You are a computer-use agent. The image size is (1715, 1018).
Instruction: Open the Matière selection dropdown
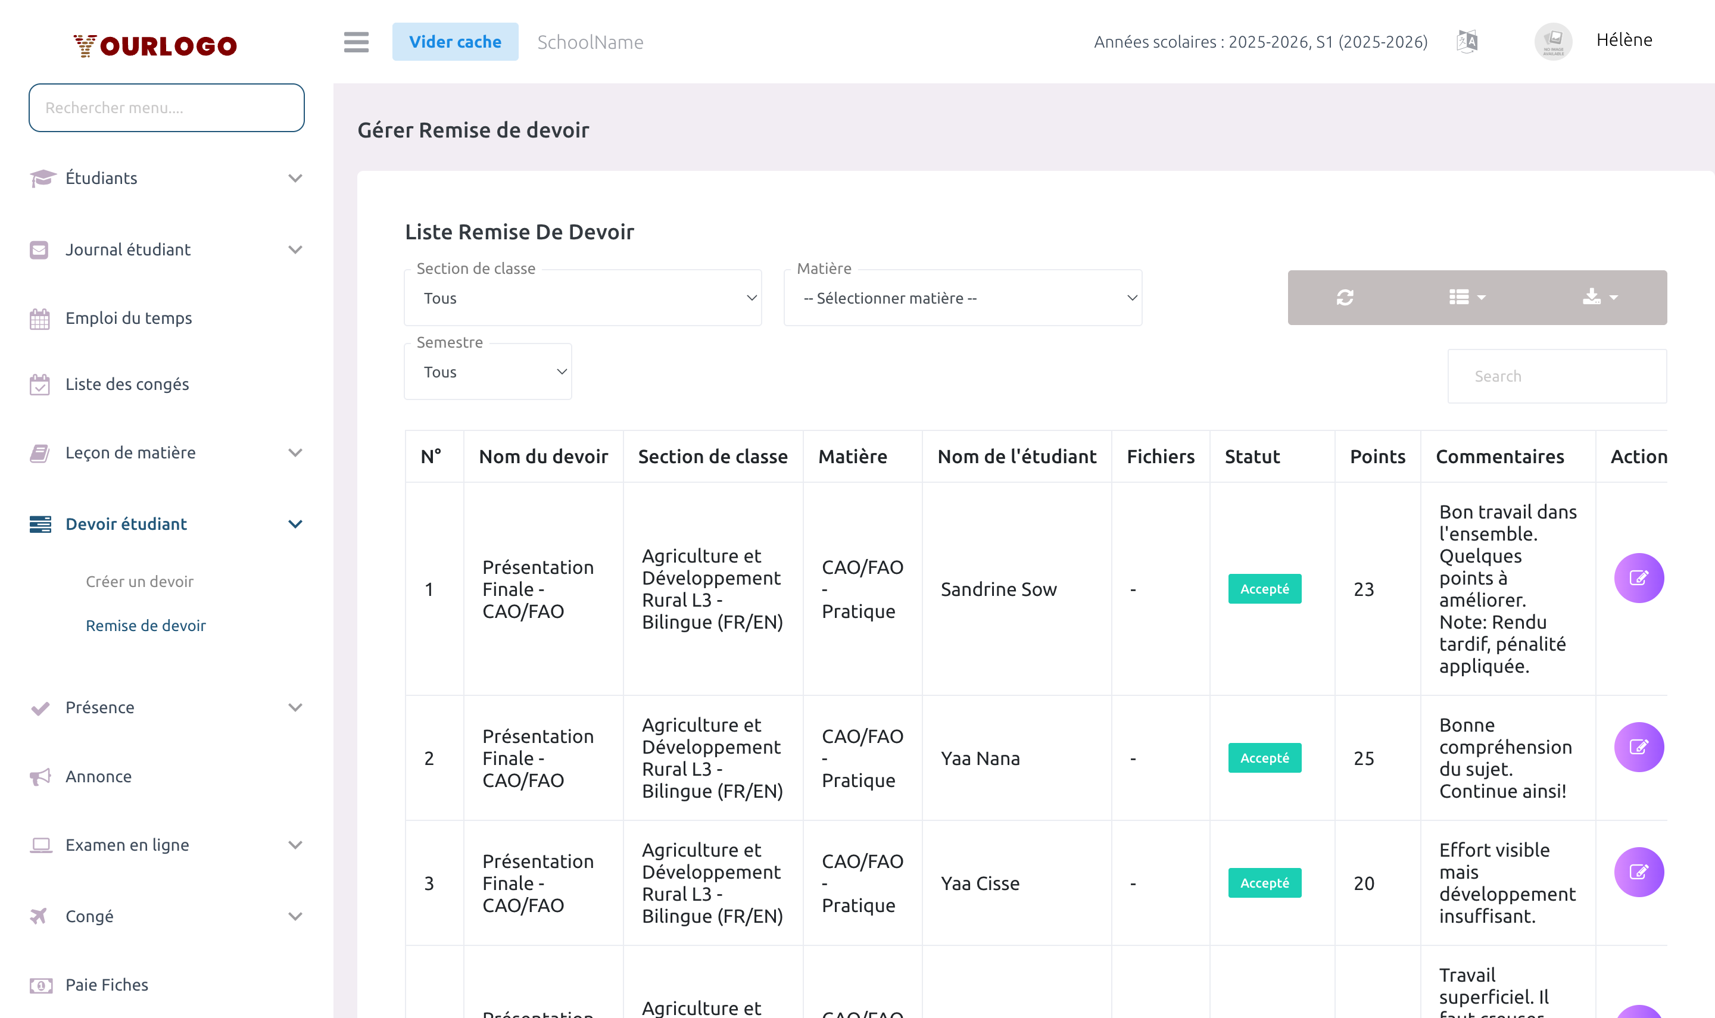962,298
